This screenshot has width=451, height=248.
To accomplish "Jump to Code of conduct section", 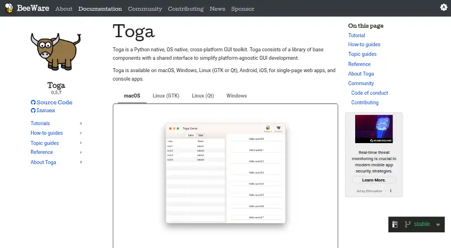I will click(x=370, y=93).
